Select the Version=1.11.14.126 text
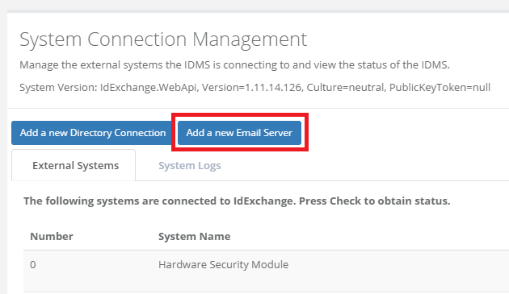 click(253, 88)
